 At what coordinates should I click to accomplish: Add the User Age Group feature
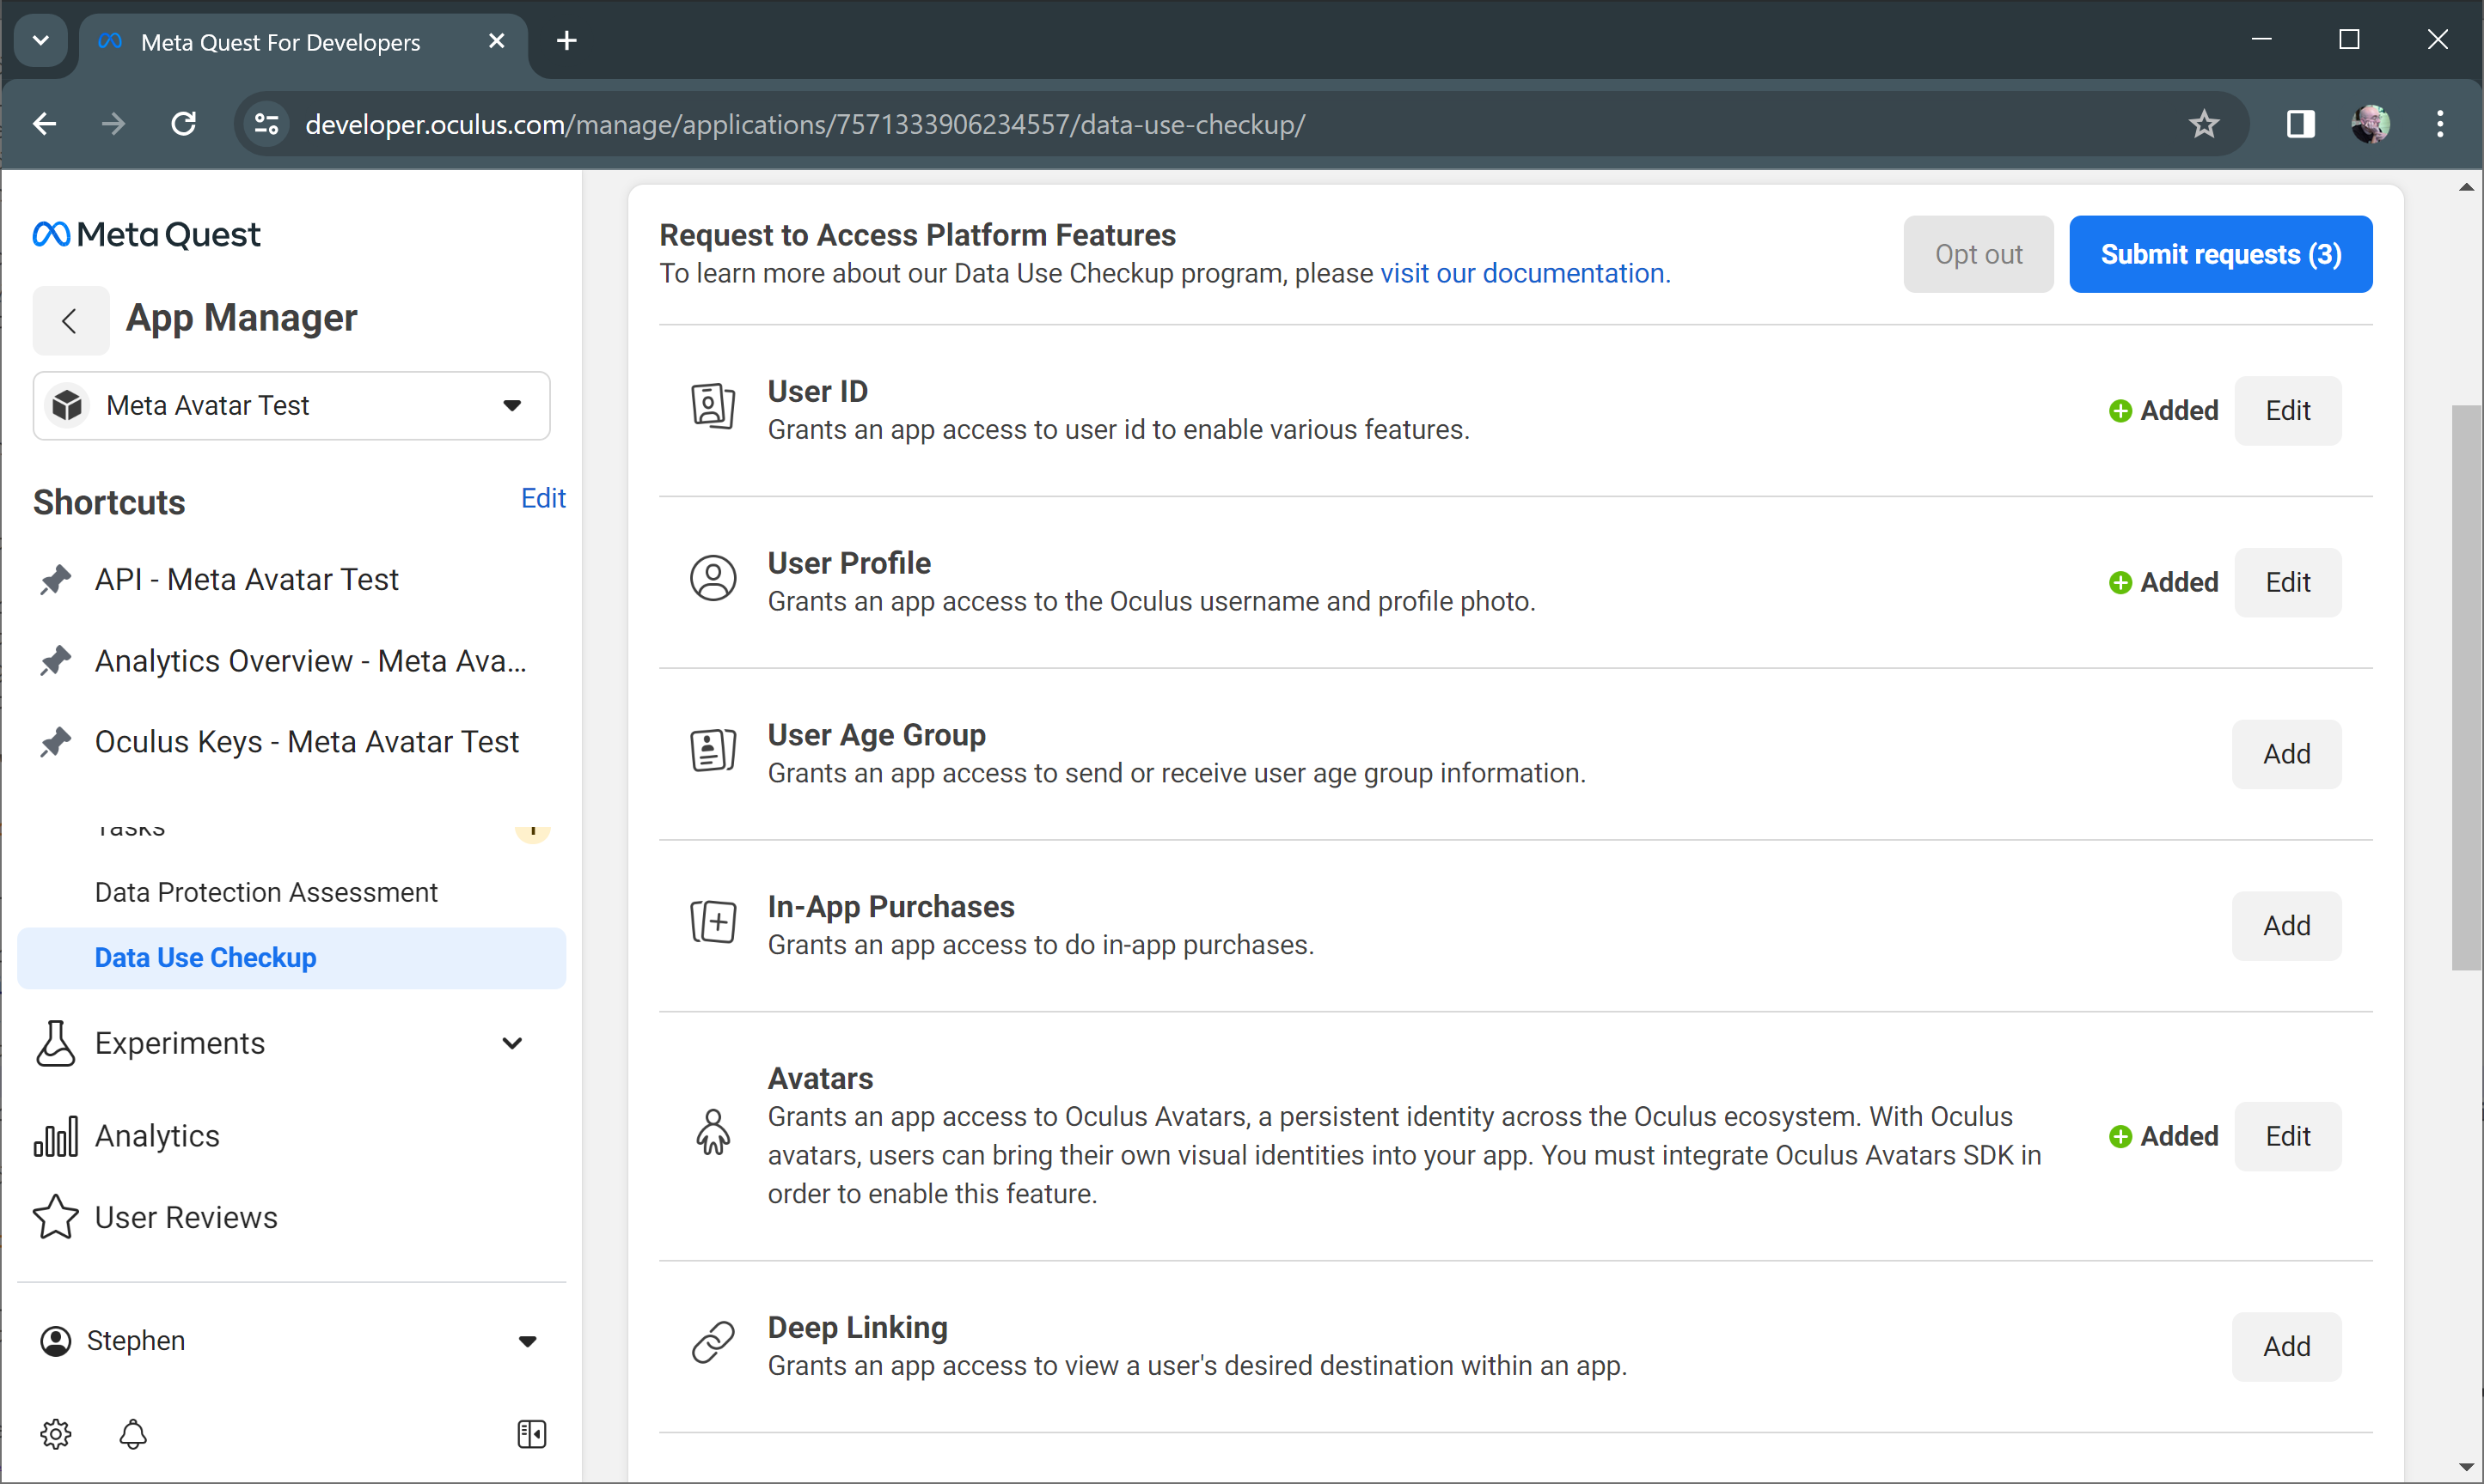2285,754
